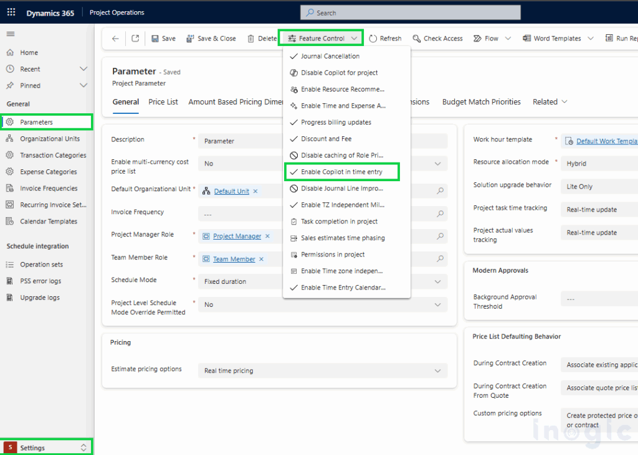Toggle Enable Copilot in time entry

(341, 172)
